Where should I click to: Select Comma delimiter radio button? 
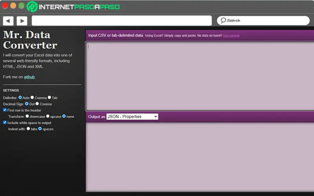pyautogui.click(x=32, y=97)
